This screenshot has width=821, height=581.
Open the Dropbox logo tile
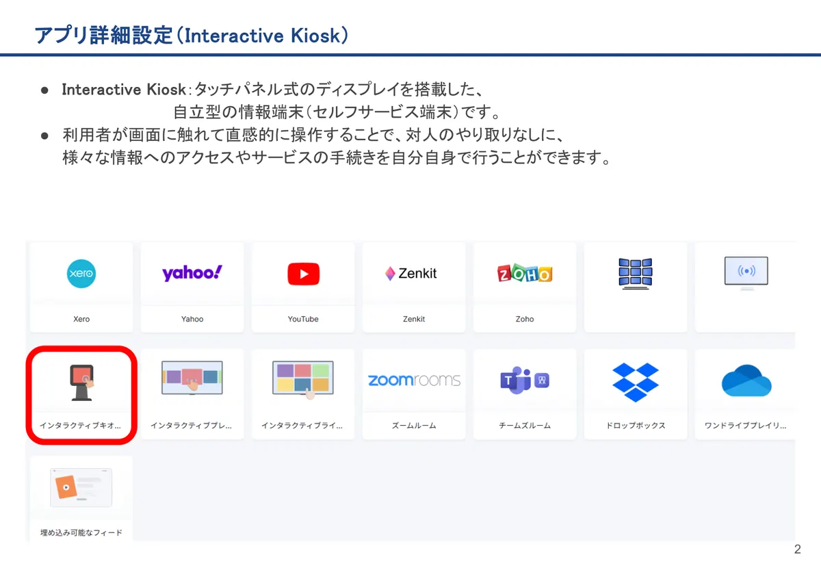(636, 382)
